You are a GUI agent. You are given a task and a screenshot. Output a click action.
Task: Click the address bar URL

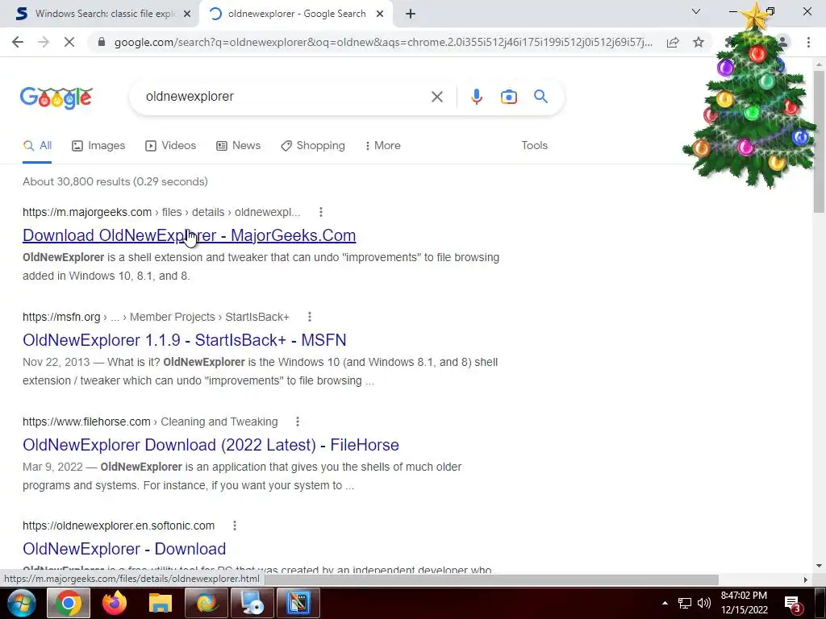click(383, 42)
